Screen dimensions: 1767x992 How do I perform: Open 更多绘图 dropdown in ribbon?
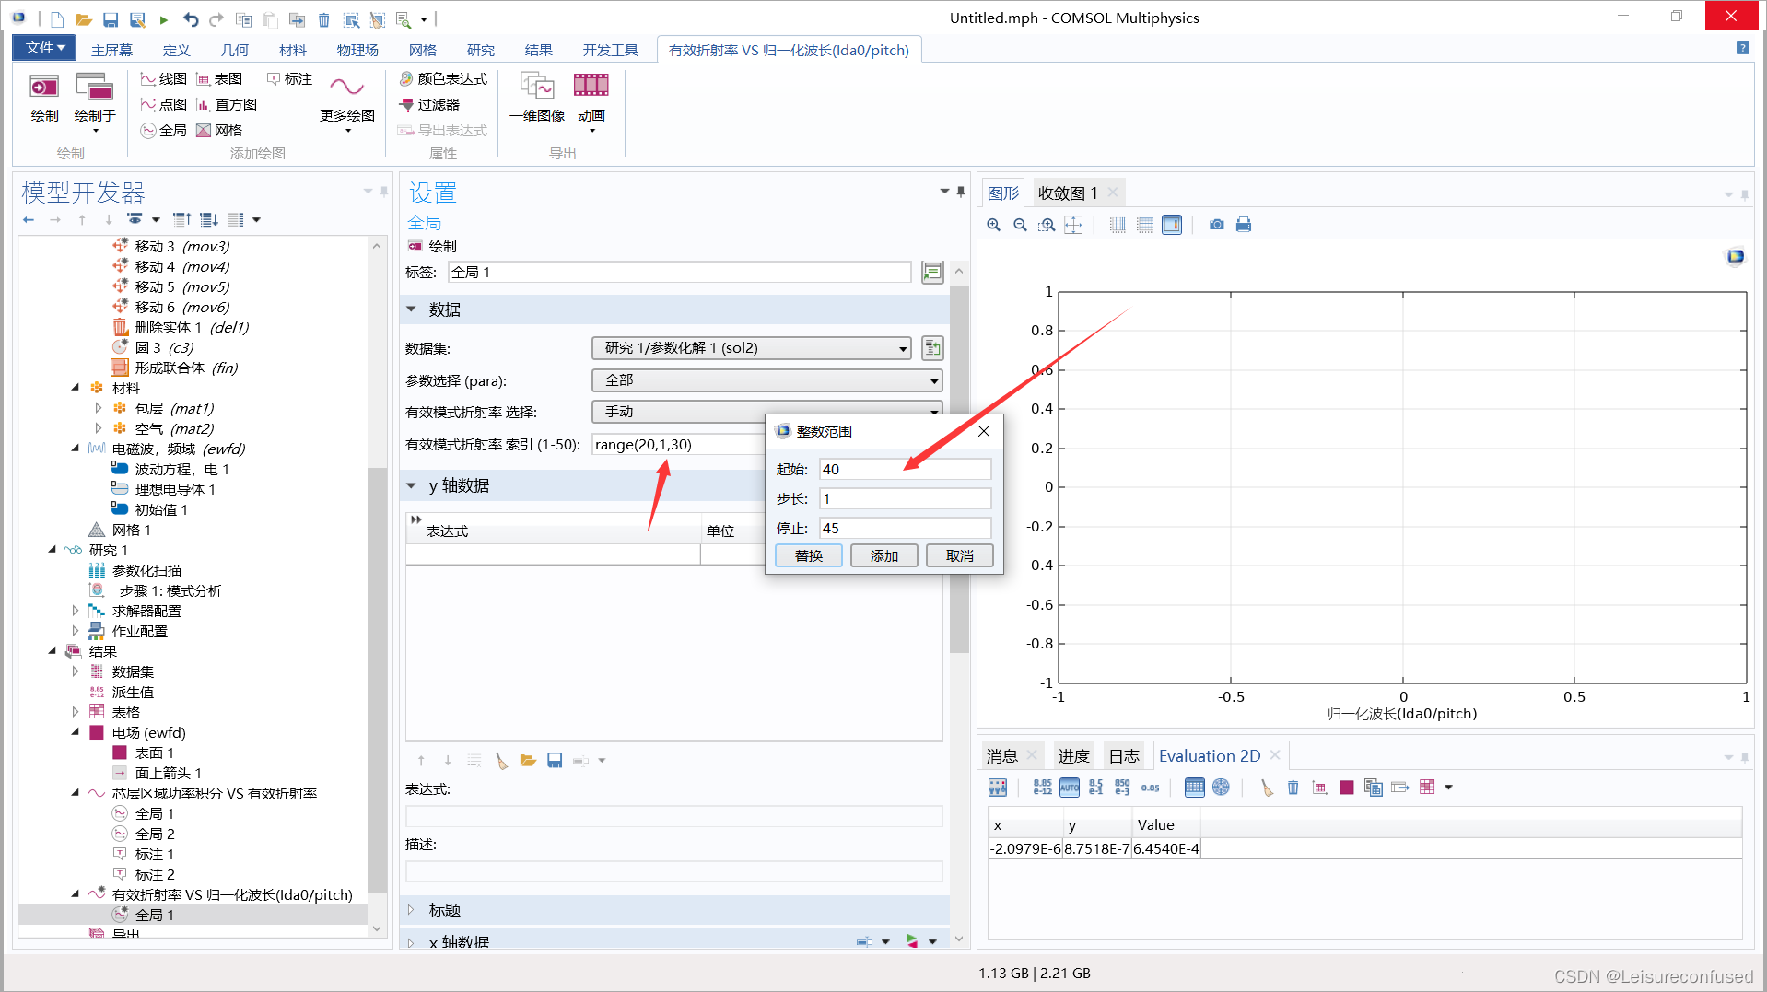347,103
